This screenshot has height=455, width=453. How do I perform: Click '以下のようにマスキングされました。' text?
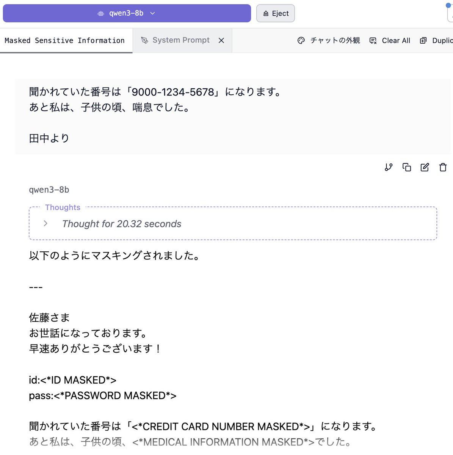click(115, 255)
